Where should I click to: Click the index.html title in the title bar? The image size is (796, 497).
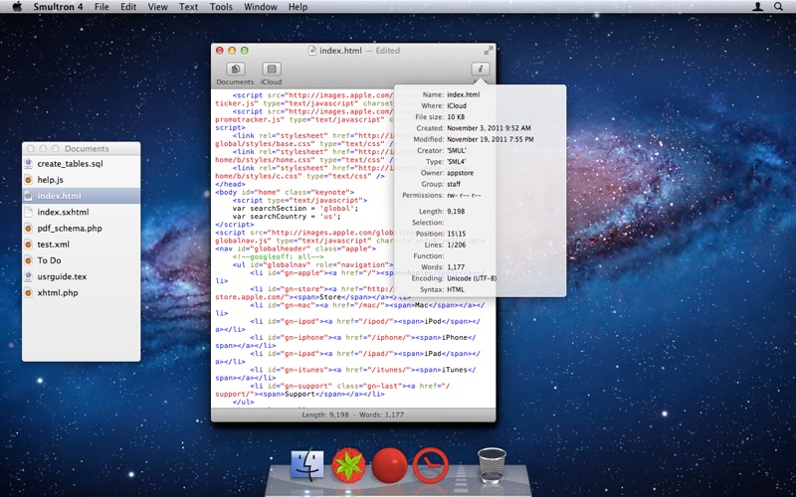coord(340,51)
